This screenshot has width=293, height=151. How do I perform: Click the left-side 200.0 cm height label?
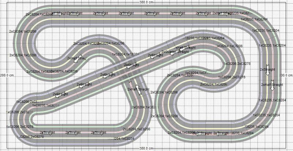point(7,75)
